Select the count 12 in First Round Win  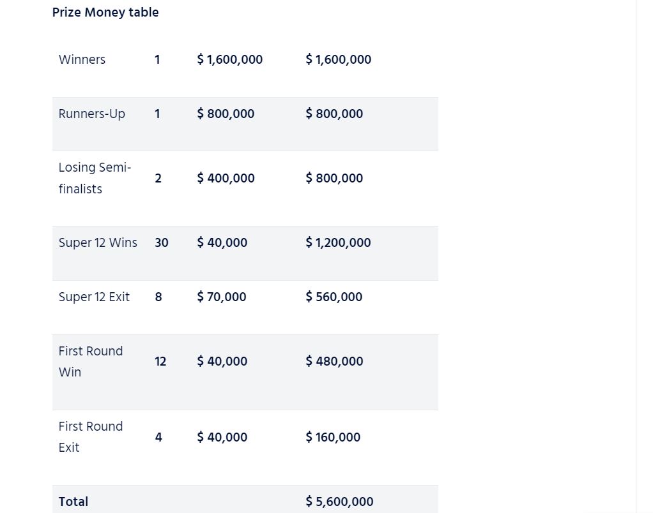(160, 361)
